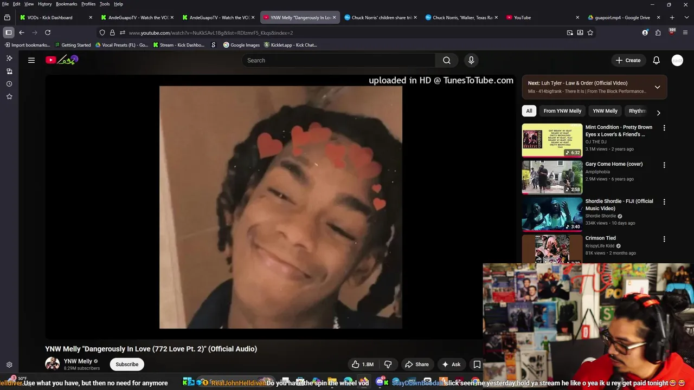Click the browser URL address field
This screenshot has width=694, height=390.
click(346, 32)
